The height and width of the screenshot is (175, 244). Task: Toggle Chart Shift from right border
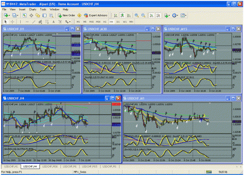pos(158,15)
